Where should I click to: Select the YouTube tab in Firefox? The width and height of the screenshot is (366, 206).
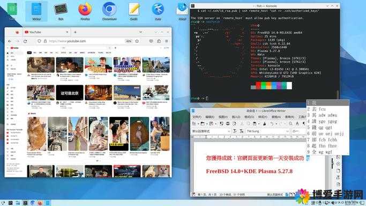pyautogui.click(x=47, y=32)
